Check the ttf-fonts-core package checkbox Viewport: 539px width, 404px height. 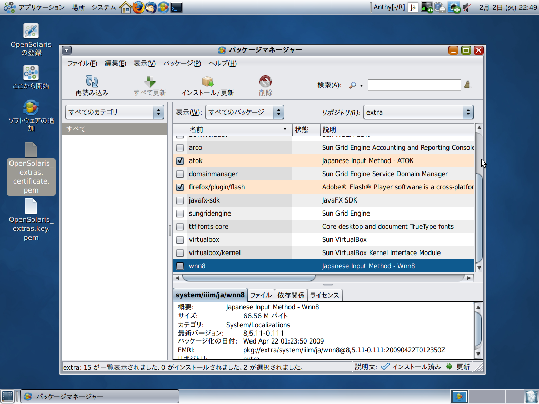(x=180, y=227)
